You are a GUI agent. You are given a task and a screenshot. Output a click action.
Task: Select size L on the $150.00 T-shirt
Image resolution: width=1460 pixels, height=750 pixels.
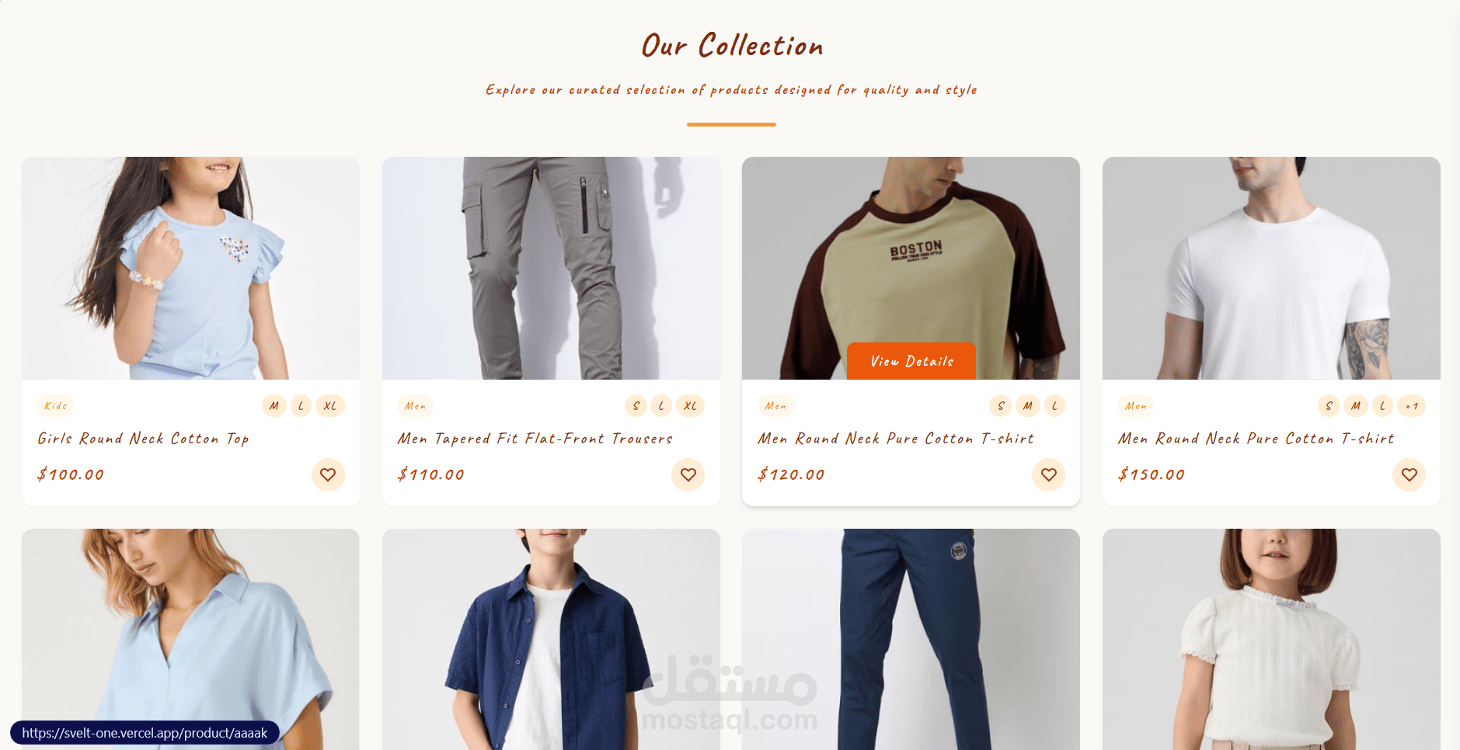[x=1382, y=406]
